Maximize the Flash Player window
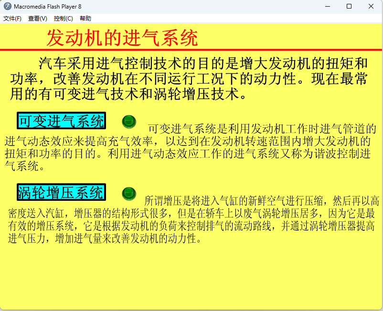This screenshot has width=383, height=311. pos(349,6)
